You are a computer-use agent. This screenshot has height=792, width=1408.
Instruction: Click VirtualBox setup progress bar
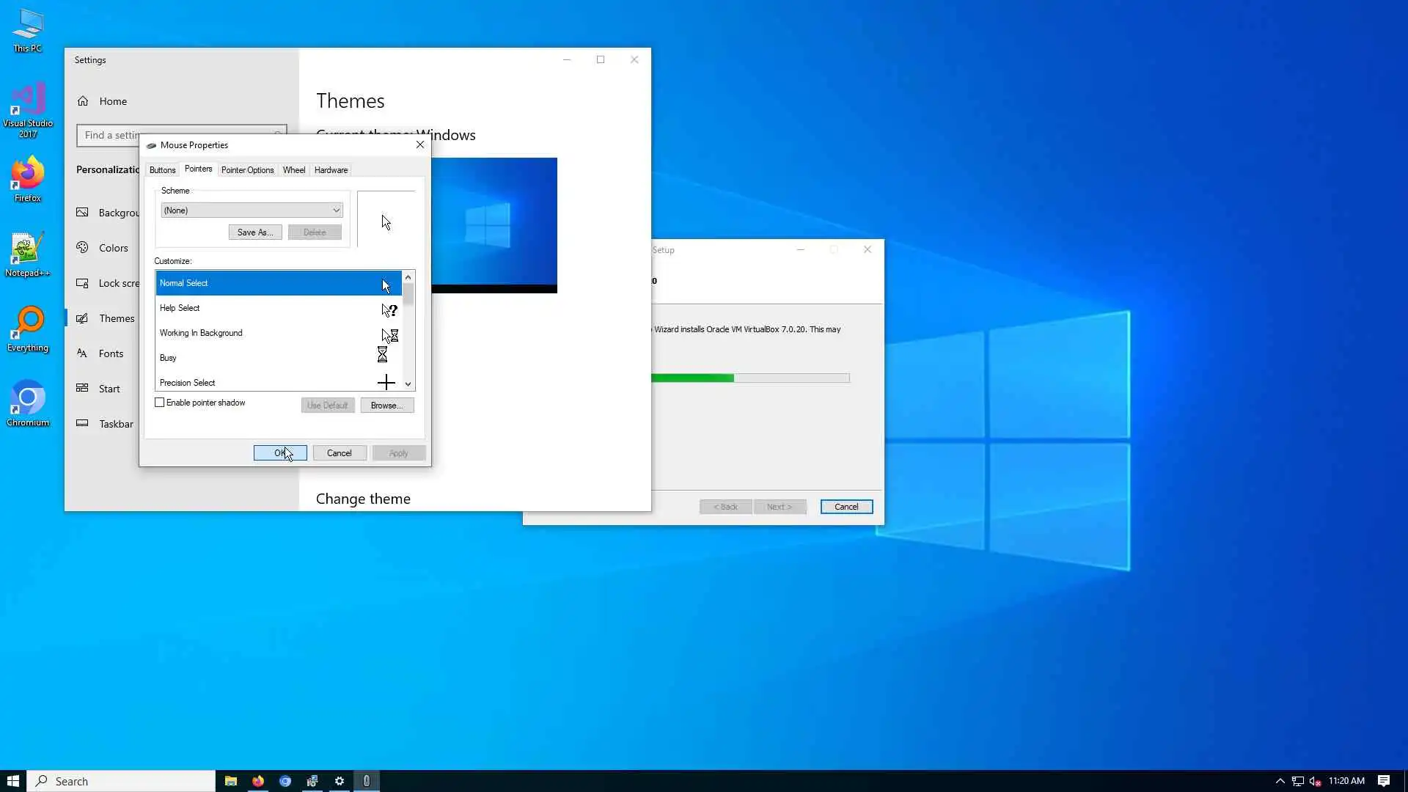tap(749, 378)
